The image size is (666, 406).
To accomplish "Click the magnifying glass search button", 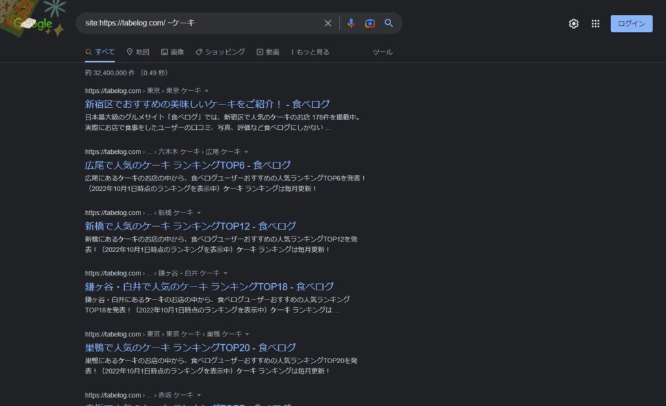I will [389, 23].
